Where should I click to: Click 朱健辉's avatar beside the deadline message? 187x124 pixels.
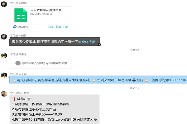4,37
